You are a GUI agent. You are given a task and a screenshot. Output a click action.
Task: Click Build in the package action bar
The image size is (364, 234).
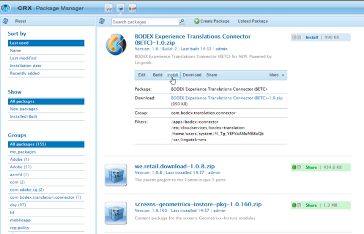pyautogui.click(x=157, y=75)
